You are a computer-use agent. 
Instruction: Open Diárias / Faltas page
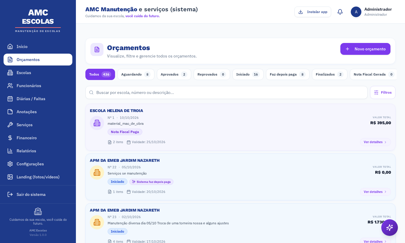click(x=38, y=99)
